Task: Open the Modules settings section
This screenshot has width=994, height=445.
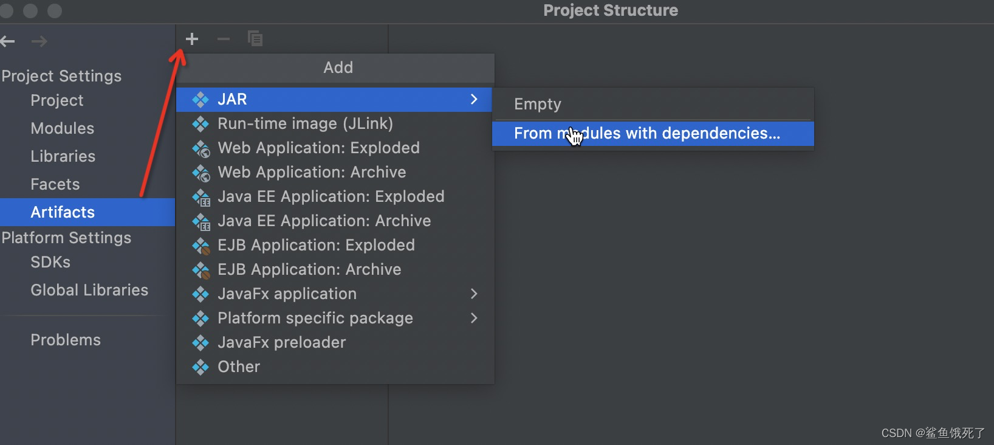Action: click(x=63, y=128)
